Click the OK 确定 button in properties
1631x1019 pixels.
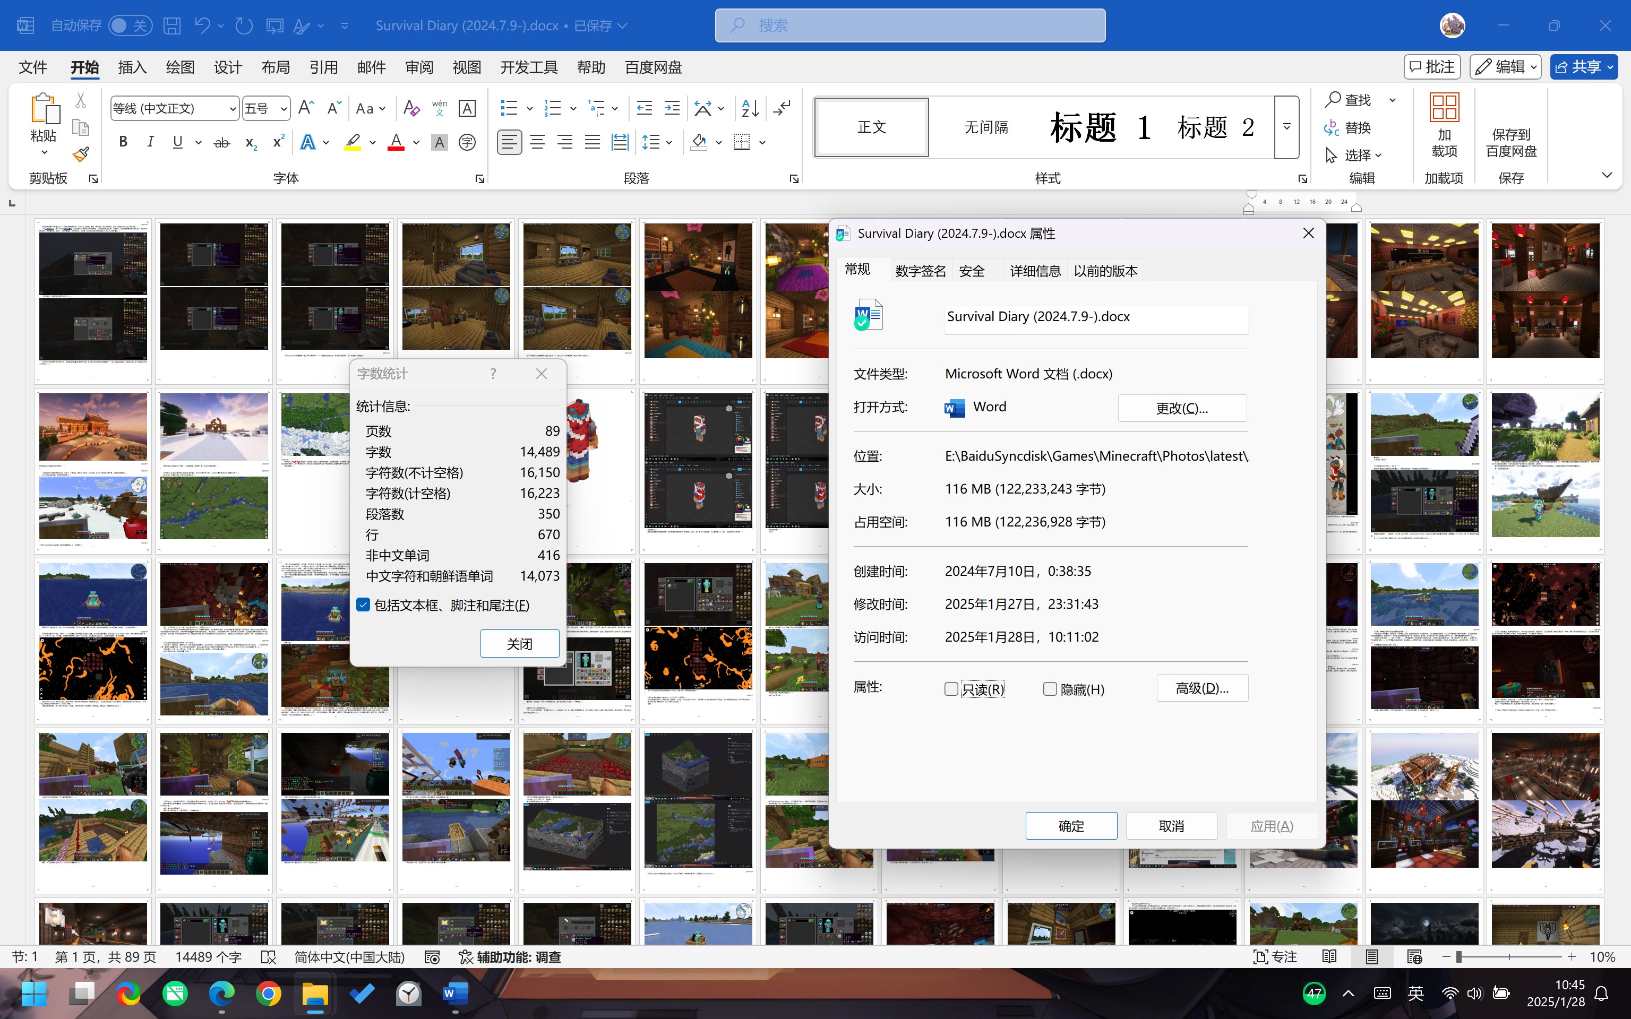tap(1071, 826)
